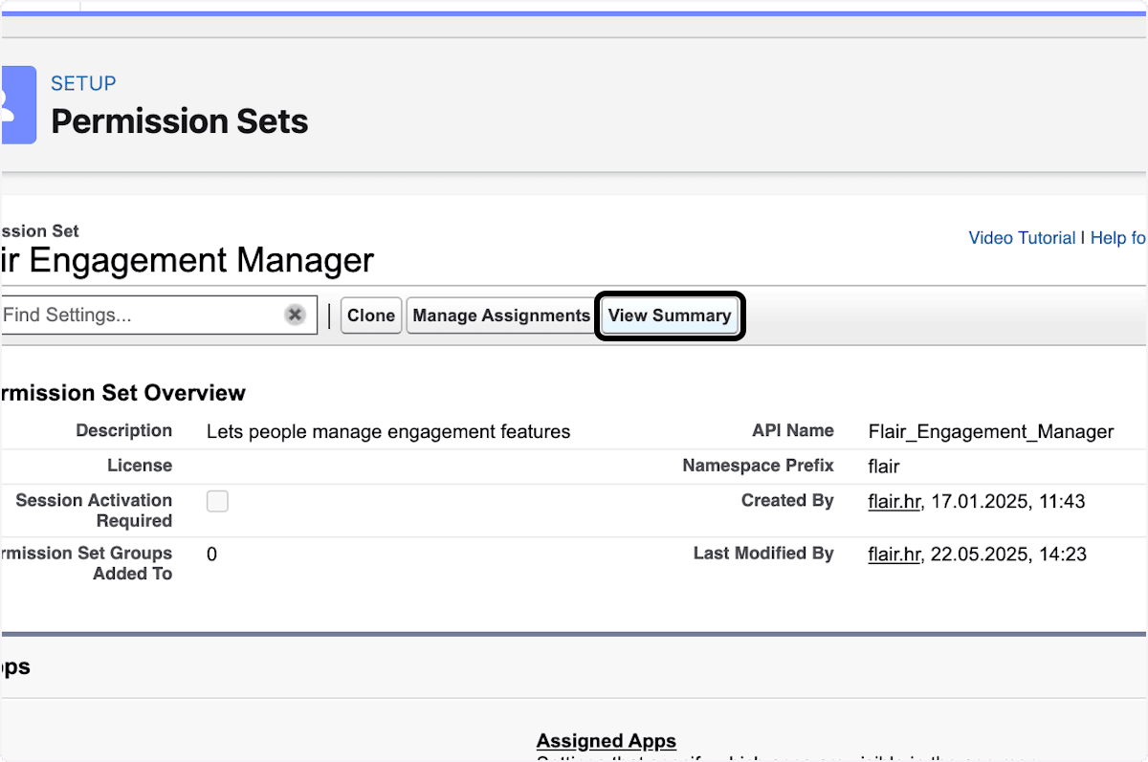Image resolution: width=1148 pixels, height=762 pixels.
Task: Open the Assigned Apps settings link
Action: 607,741
